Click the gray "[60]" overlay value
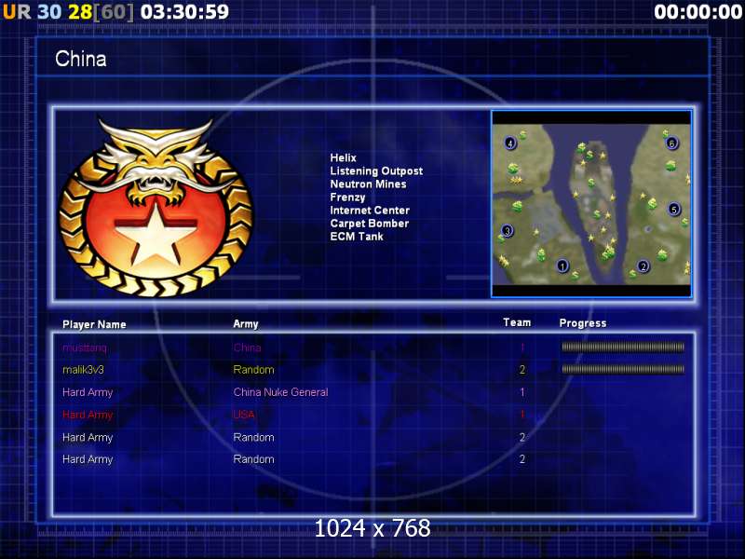The image size is (745, 559). pos(113,12)
